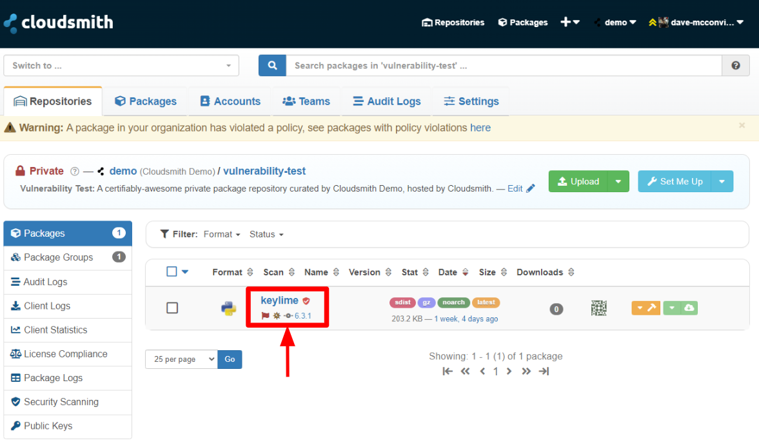Open the keylime package
Screen dimensions: 759x445
click(x=279, y=301)
